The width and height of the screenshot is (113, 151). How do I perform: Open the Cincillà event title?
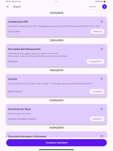[x=13, y=79]
